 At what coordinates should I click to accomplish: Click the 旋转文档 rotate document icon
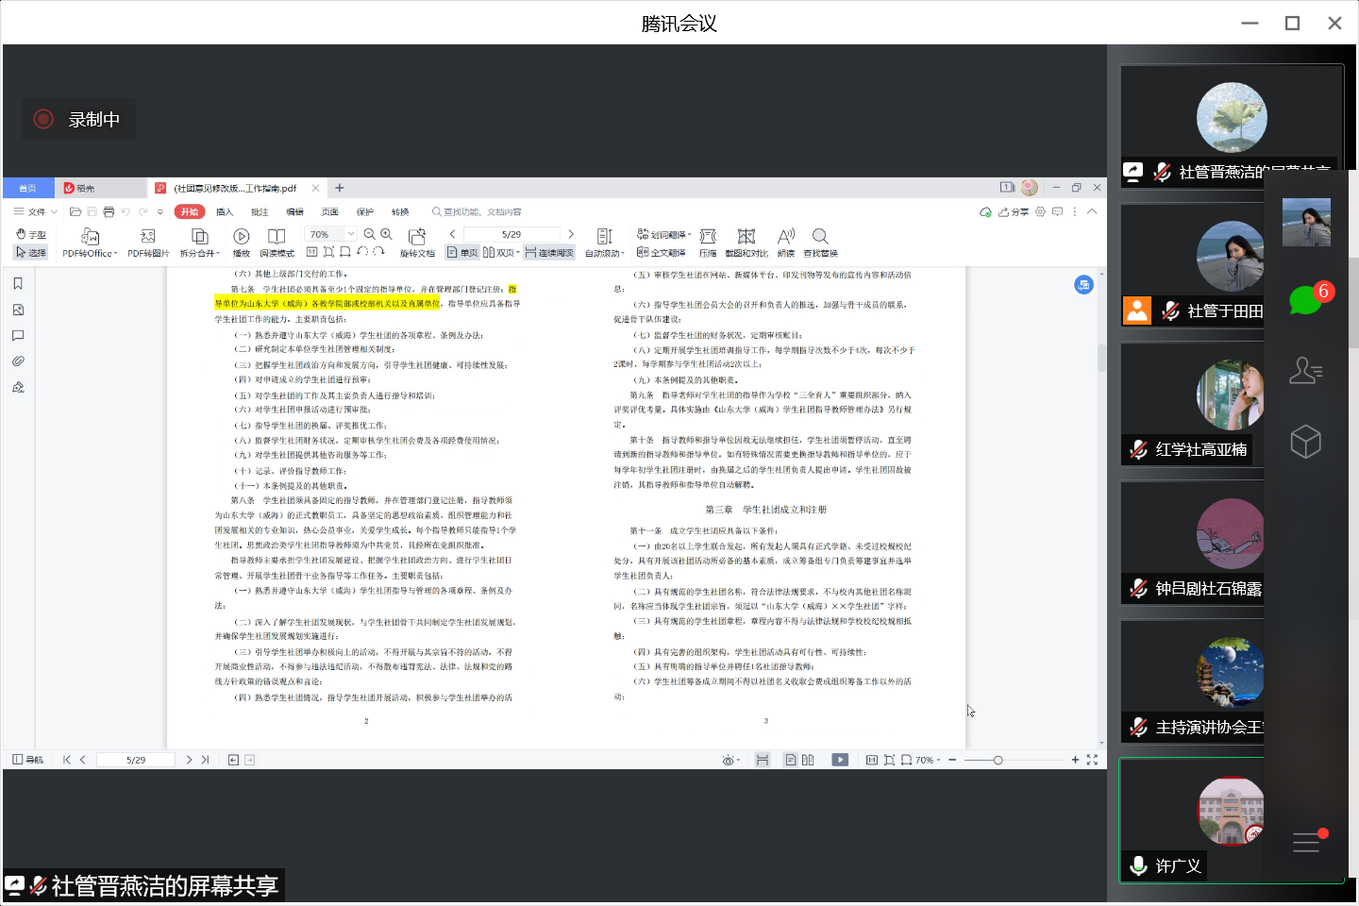[x=417, y=236]
